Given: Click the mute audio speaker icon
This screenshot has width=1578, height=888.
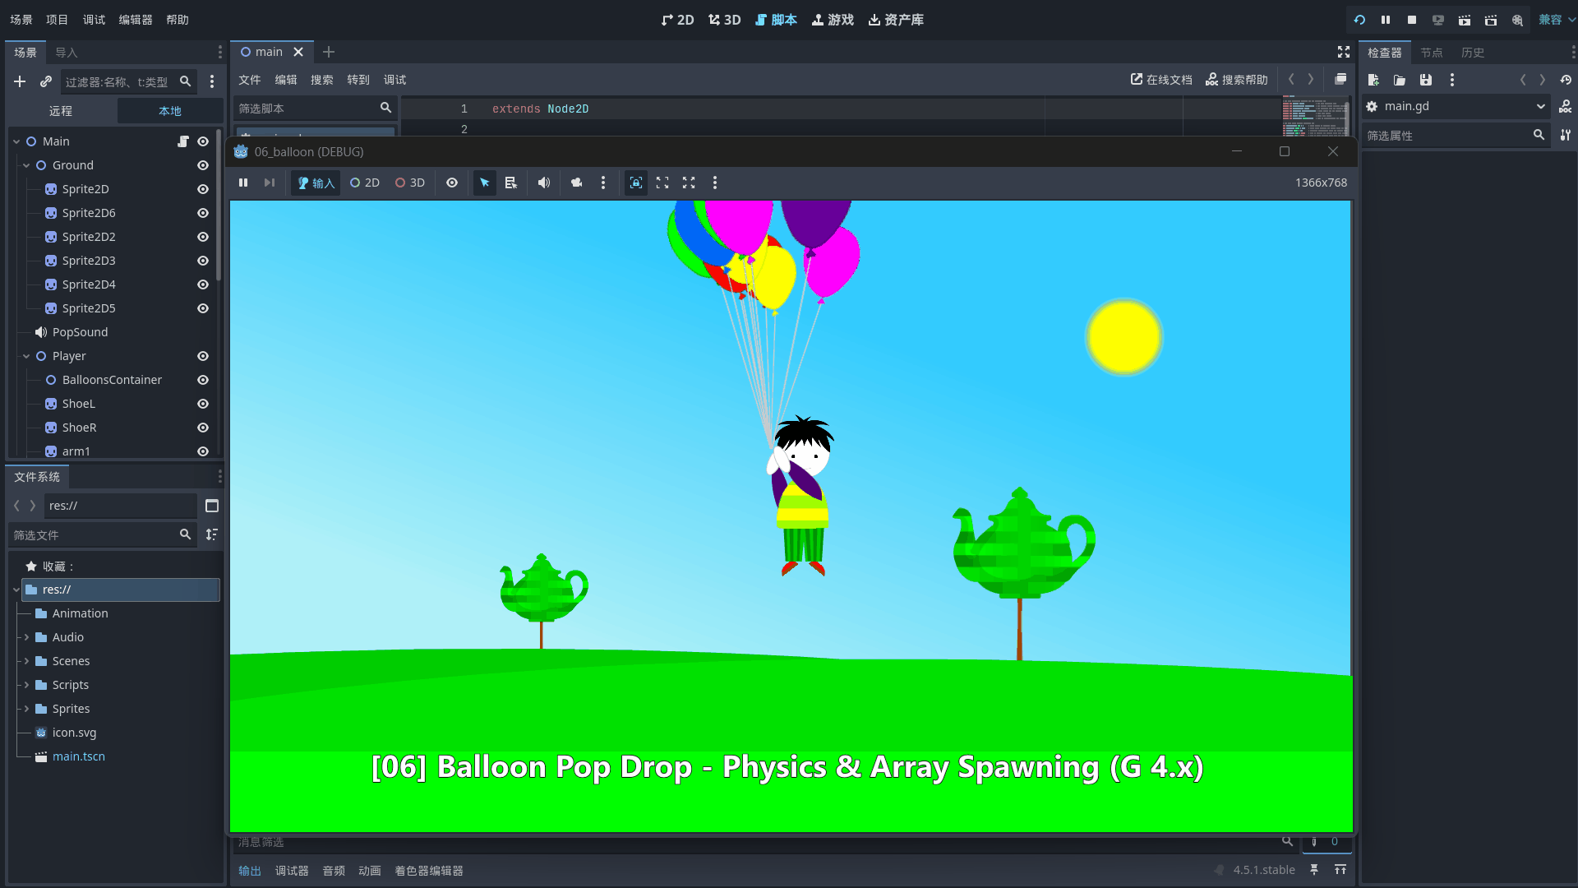Looking at the screenshot, I should tap(543, 183).
